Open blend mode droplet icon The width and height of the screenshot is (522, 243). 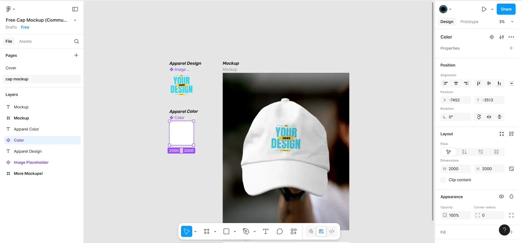tap(511, 196)
